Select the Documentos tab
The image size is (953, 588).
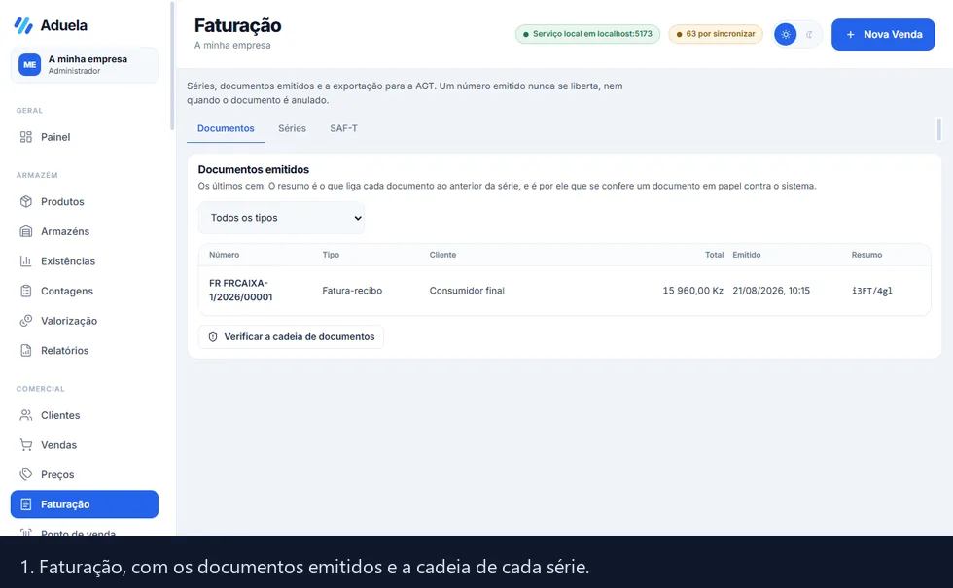pyautogui.click(x=226, y=128)
